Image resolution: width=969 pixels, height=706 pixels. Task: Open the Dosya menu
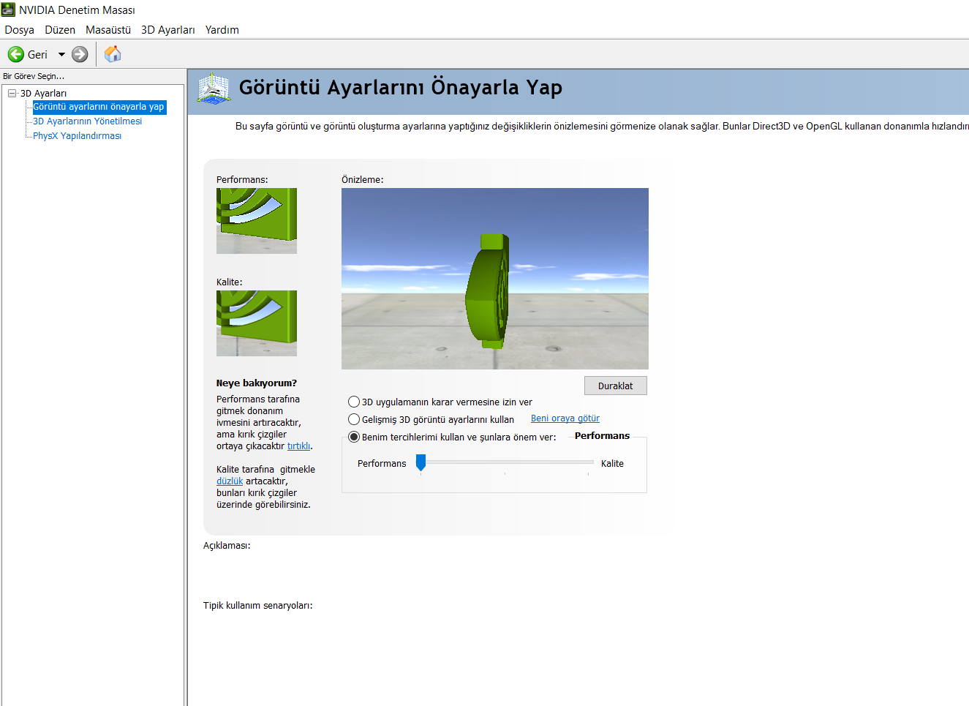19,30
